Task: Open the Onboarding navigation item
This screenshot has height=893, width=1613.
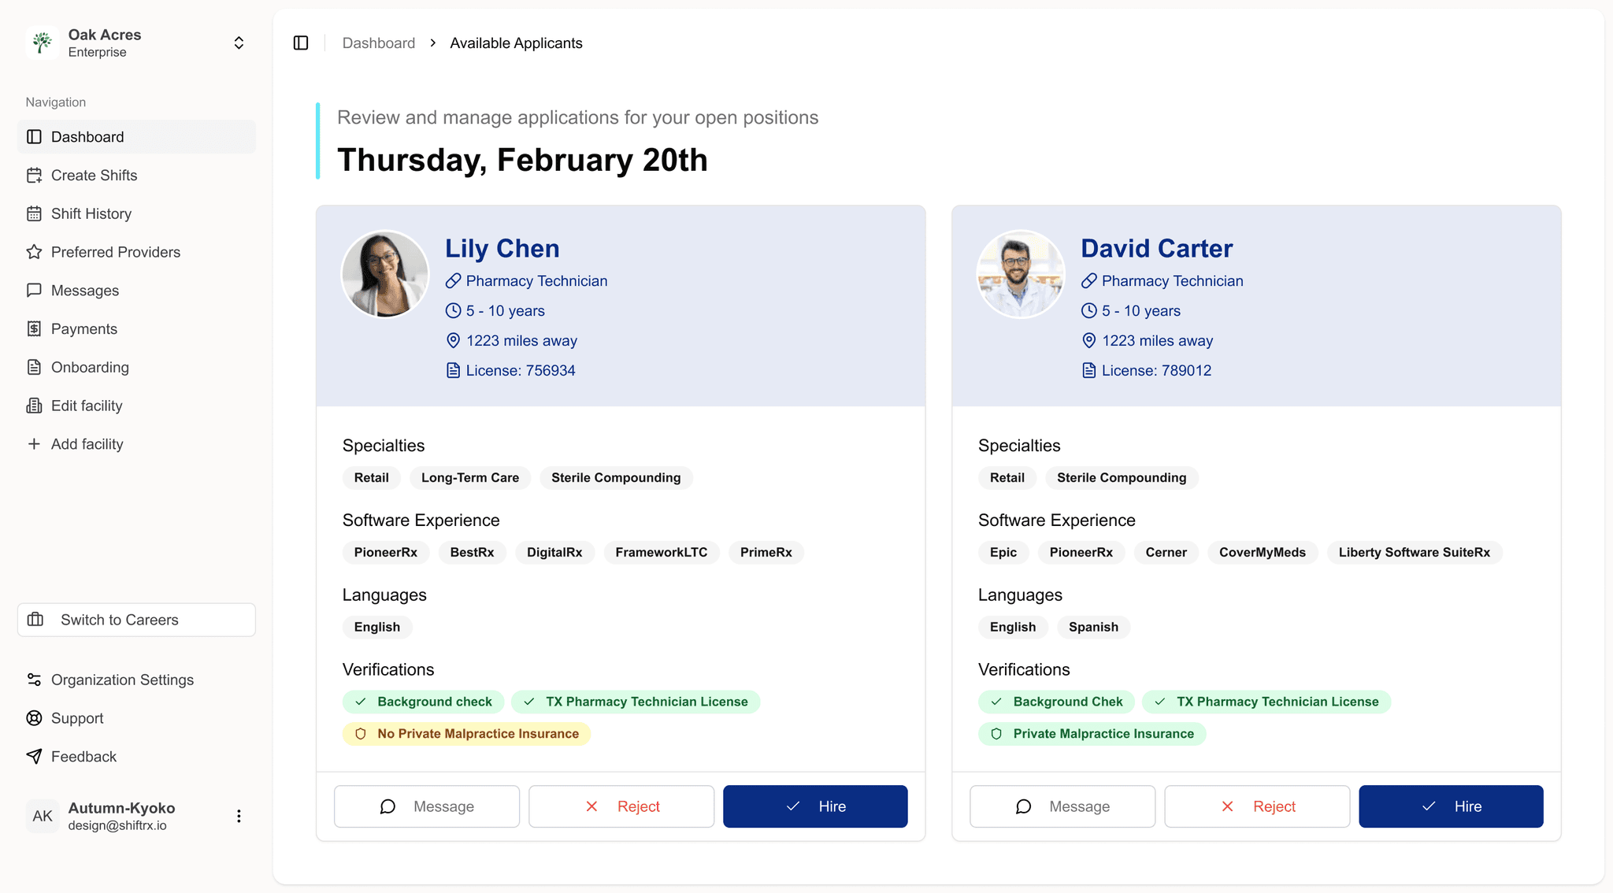Action: [90, 368]
